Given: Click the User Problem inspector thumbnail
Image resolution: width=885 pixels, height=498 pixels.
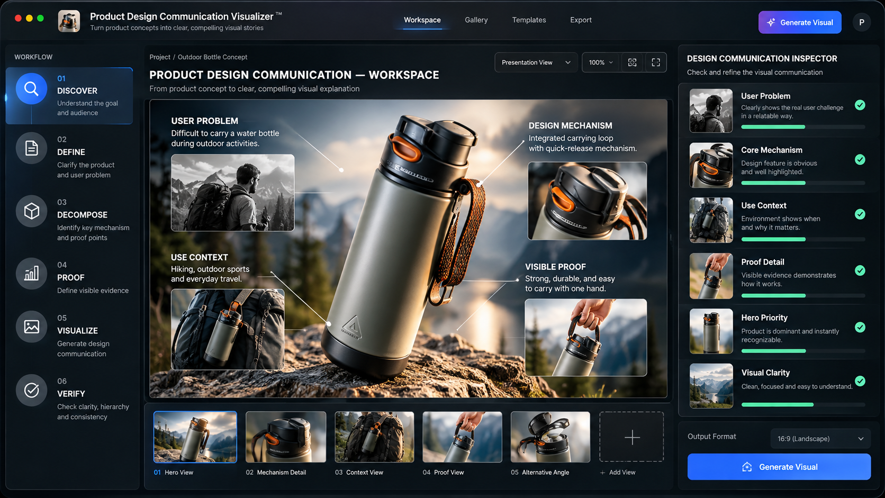Looking at the screenshot, I should coord(711,110).
